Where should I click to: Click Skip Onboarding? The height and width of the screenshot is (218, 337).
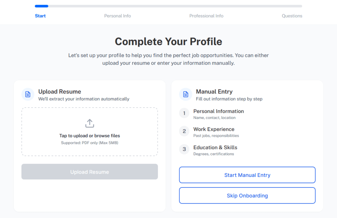[247, 195]
